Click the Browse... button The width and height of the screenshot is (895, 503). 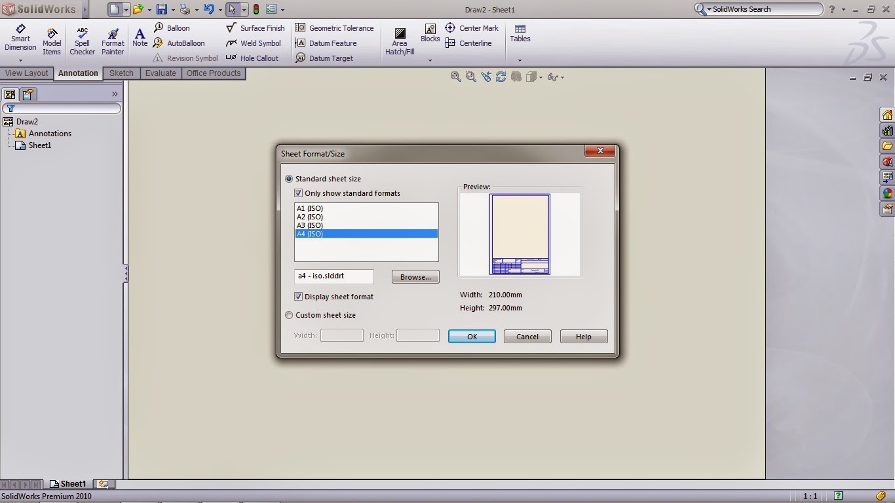tap(415, 277)
